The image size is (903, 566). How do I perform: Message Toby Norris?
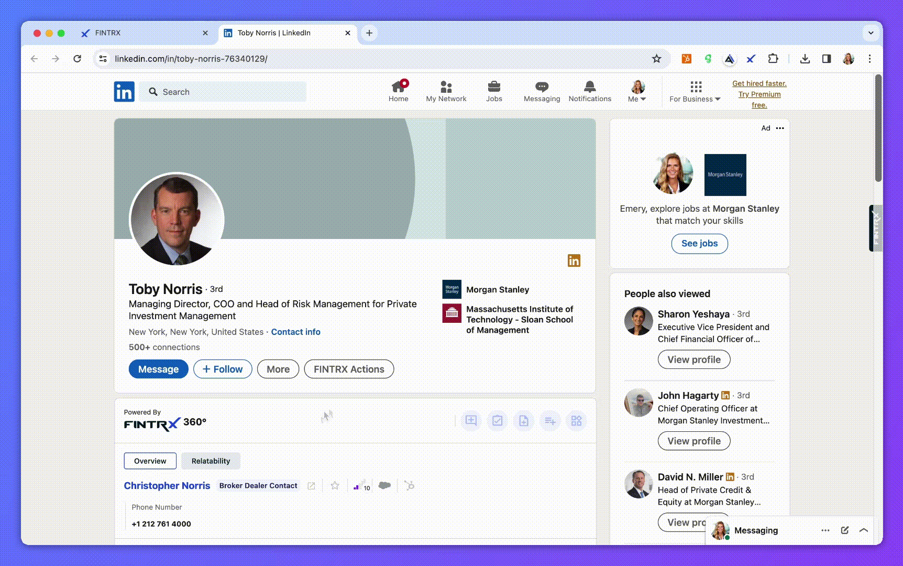click(158, 369)
